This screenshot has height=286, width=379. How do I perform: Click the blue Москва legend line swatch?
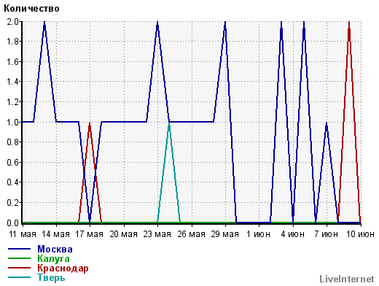[x=19, y=249]
